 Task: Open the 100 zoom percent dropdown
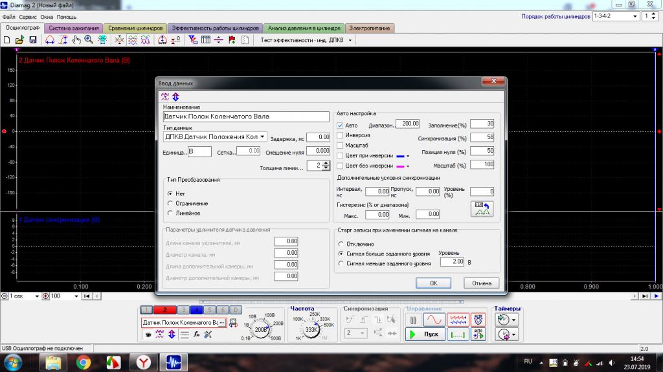click(76, 296)
